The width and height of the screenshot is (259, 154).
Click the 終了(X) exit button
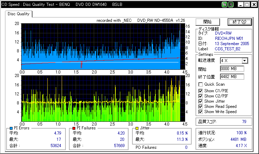[x=239, y=22]
